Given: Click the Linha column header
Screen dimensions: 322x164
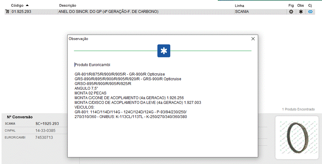Looking at the screenshot, I should [239, 6].
